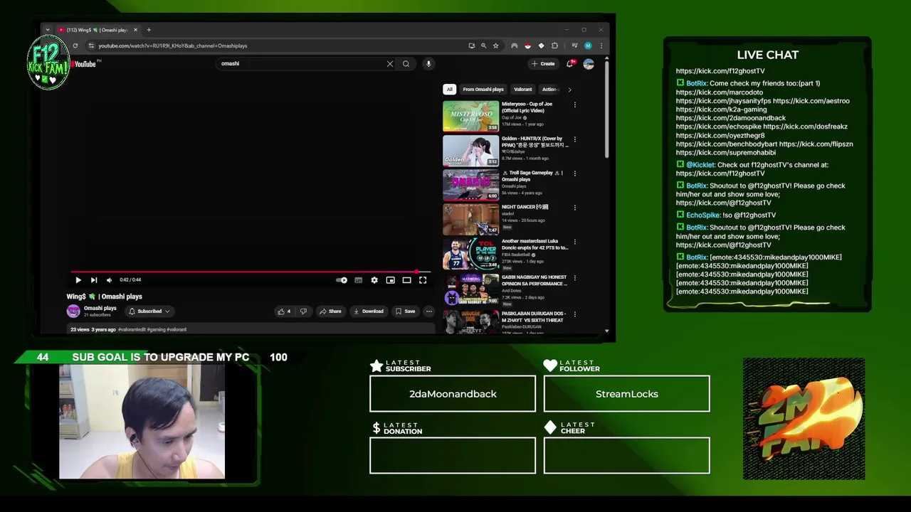Skip to next video in player
Image resolution: width=911 pixels, height=512 pixels.
(x=94, y=280)
